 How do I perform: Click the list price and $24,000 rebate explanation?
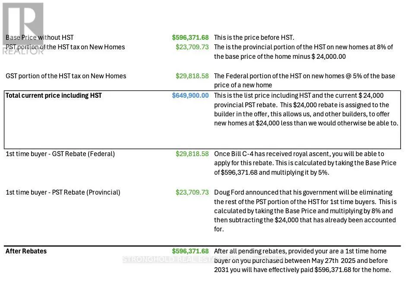[x=306, y=109]
